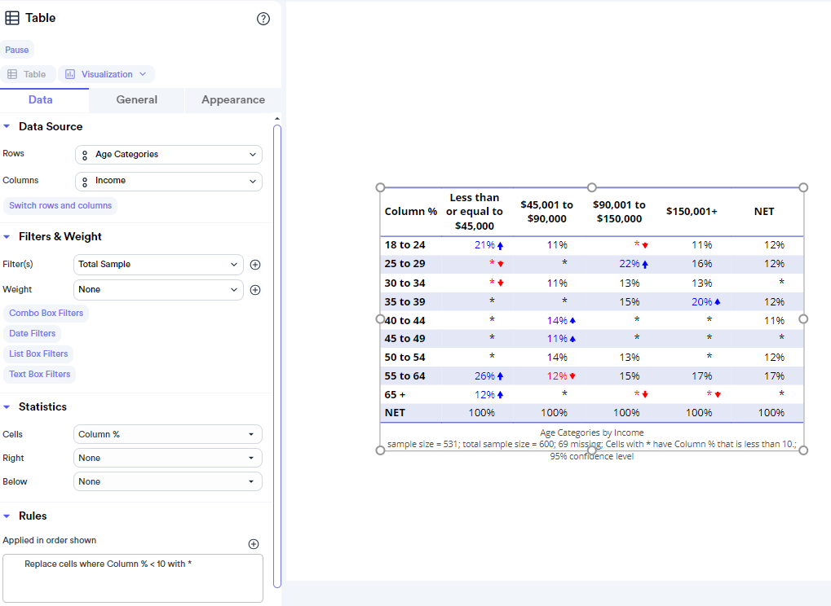Select the Table view button
This screenshot has height=606, width=831.
click(27, 74)
